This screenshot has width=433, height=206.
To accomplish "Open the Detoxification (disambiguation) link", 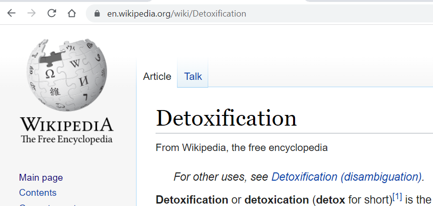I will pos(346,177).
